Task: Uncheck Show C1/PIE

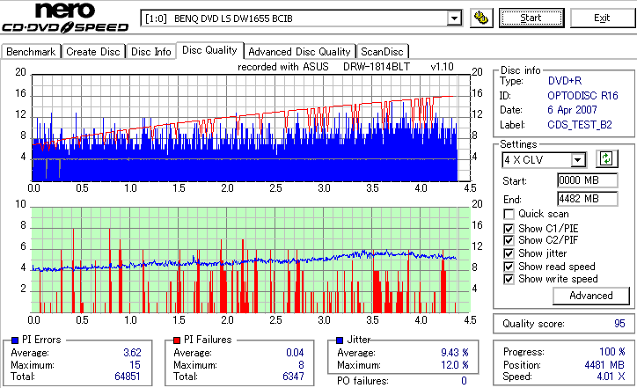Action: point(509,229)
